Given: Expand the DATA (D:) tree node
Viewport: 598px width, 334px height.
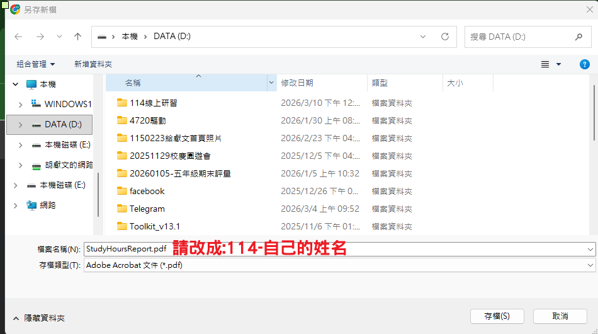Looking at the screenshot, I should 21,125.
